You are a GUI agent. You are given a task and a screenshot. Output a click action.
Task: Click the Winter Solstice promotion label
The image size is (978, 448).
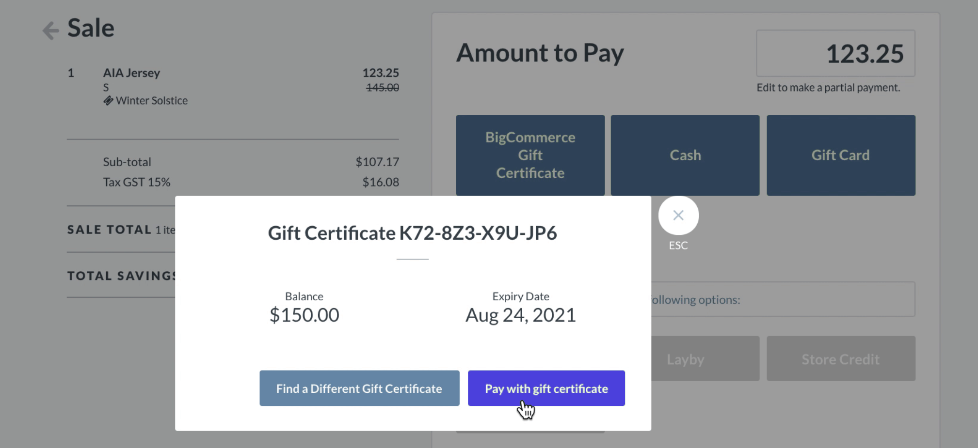tap(151, 101)
